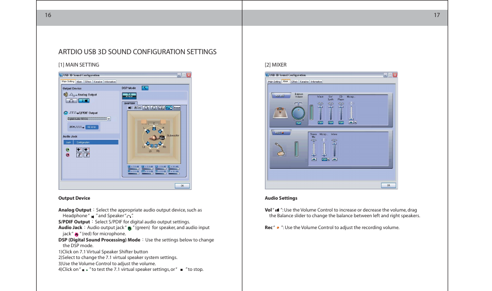Click the first speaker configuration icon in green jack row
Screen dimensions: 492x291
coord(79,150)
